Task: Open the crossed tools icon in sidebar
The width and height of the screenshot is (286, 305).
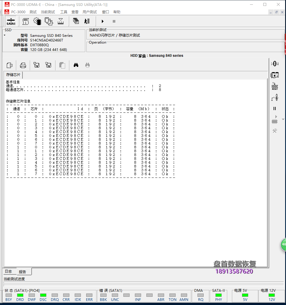Action: click(x=275, y=131)
